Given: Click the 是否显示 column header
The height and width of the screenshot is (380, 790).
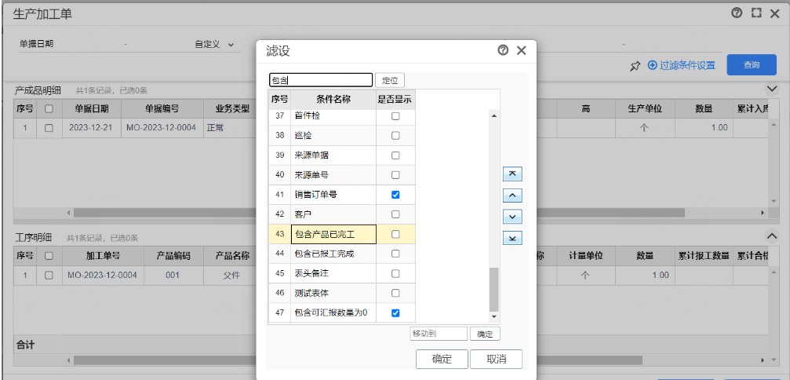Looking at the screenshot, I should [x=395, y=99].
